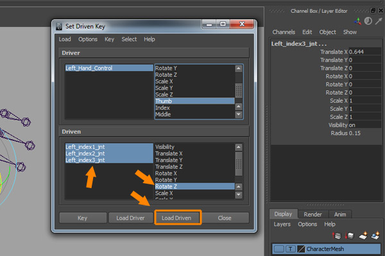385x256 pixels.
Task: Undock the Channel Box panel icon
Action: (x=373, y=10)
